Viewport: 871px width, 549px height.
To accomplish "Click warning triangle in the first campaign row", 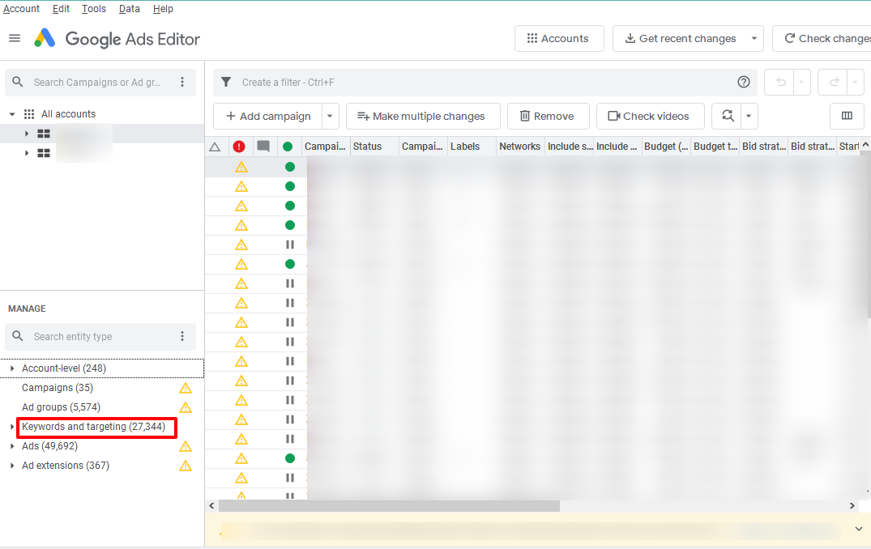I will pyautogui.click(x=241, y=167).
